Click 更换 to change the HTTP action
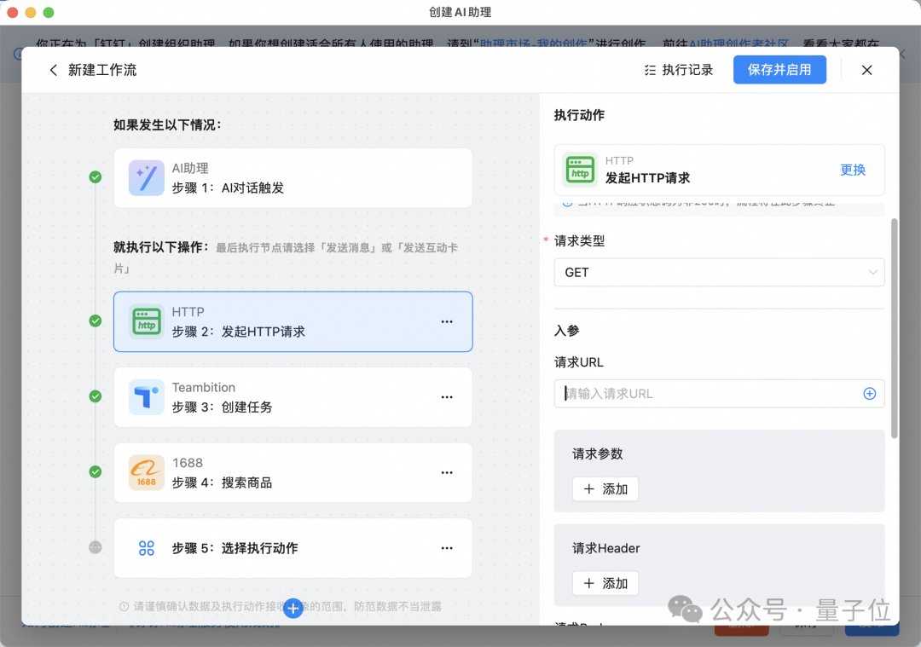This screenshot has width=921, height=647. coord(853,170)
